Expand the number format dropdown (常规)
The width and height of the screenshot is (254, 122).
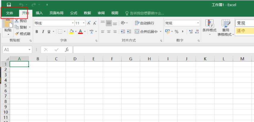pos(198,23)
